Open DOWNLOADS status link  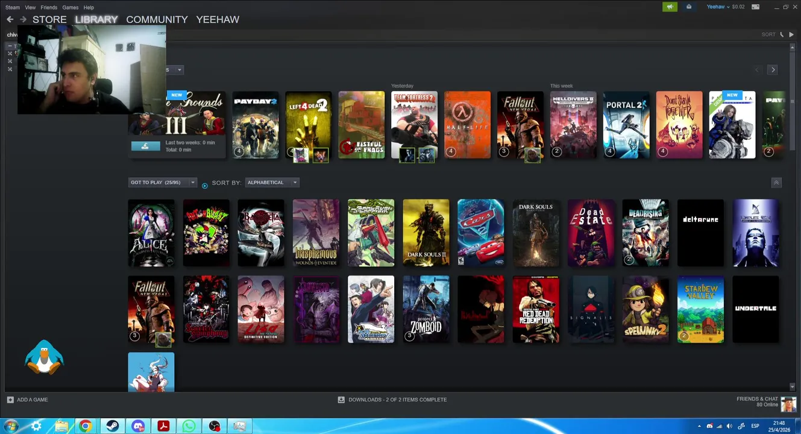392,400
